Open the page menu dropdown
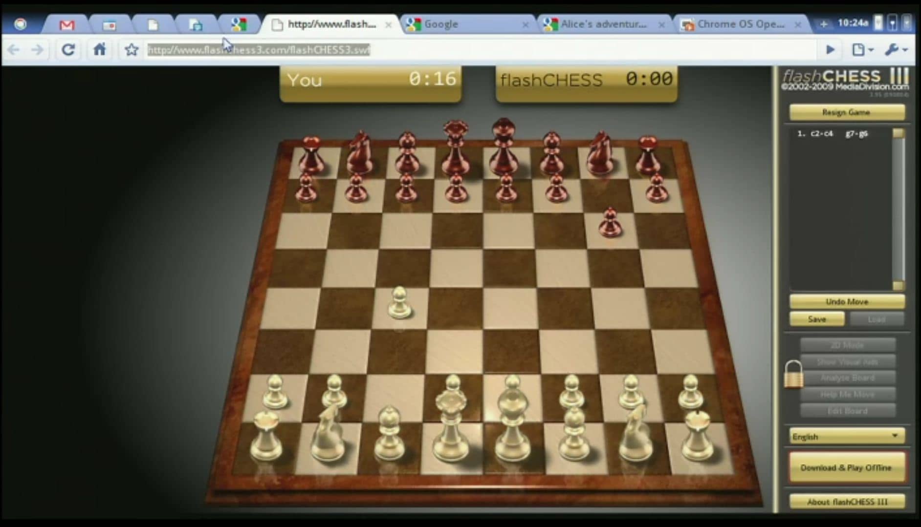Screen dimensions: 921x527 point(862,49)
